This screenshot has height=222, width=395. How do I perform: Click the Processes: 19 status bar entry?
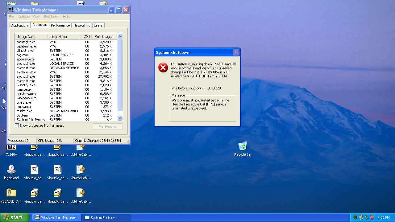(18, 141)
